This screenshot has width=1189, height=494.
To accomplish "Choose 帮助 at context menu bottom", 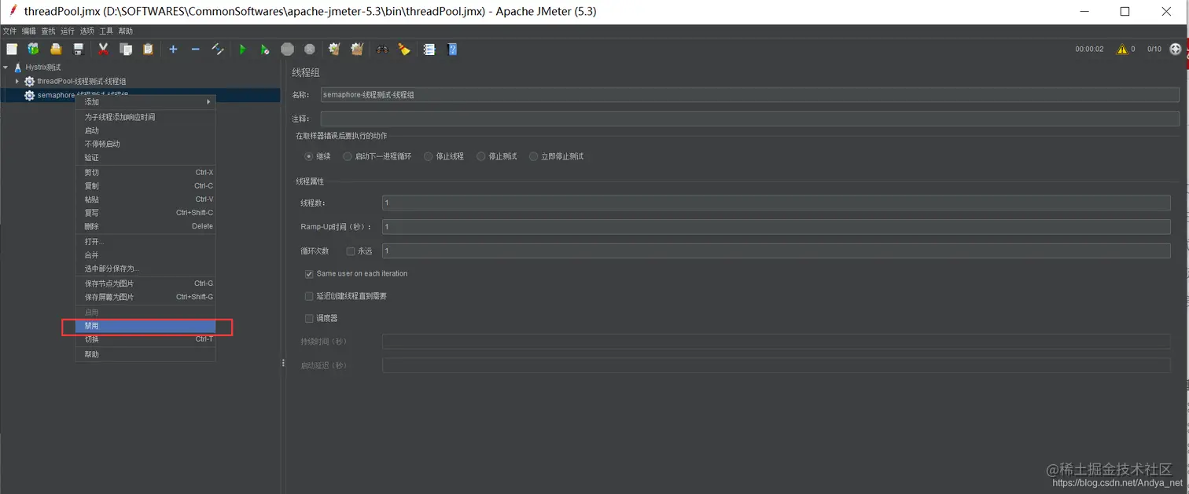I will click(x=145, y=354).
